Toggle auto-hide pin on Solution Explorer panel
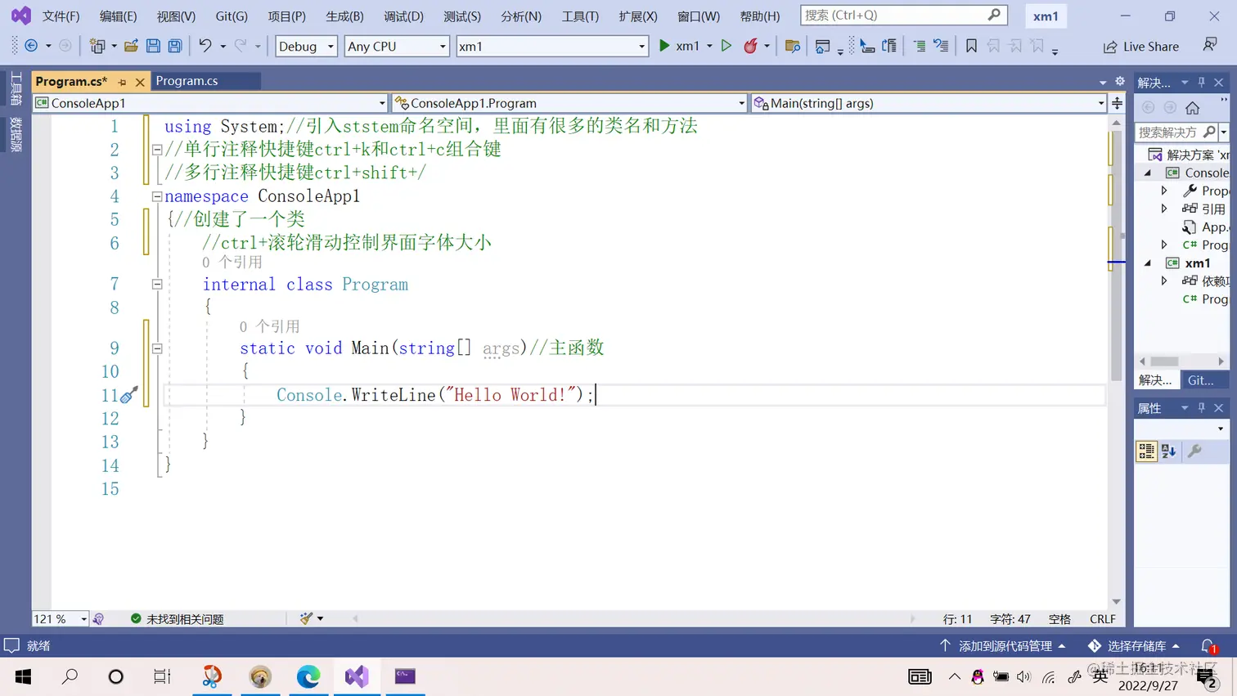 point(1202,83)
